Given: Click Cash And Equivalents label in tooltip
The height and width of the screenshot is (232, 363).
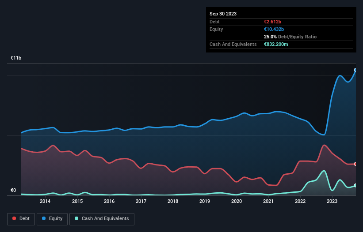Looking at the screenshot, I should pos(233,44).
